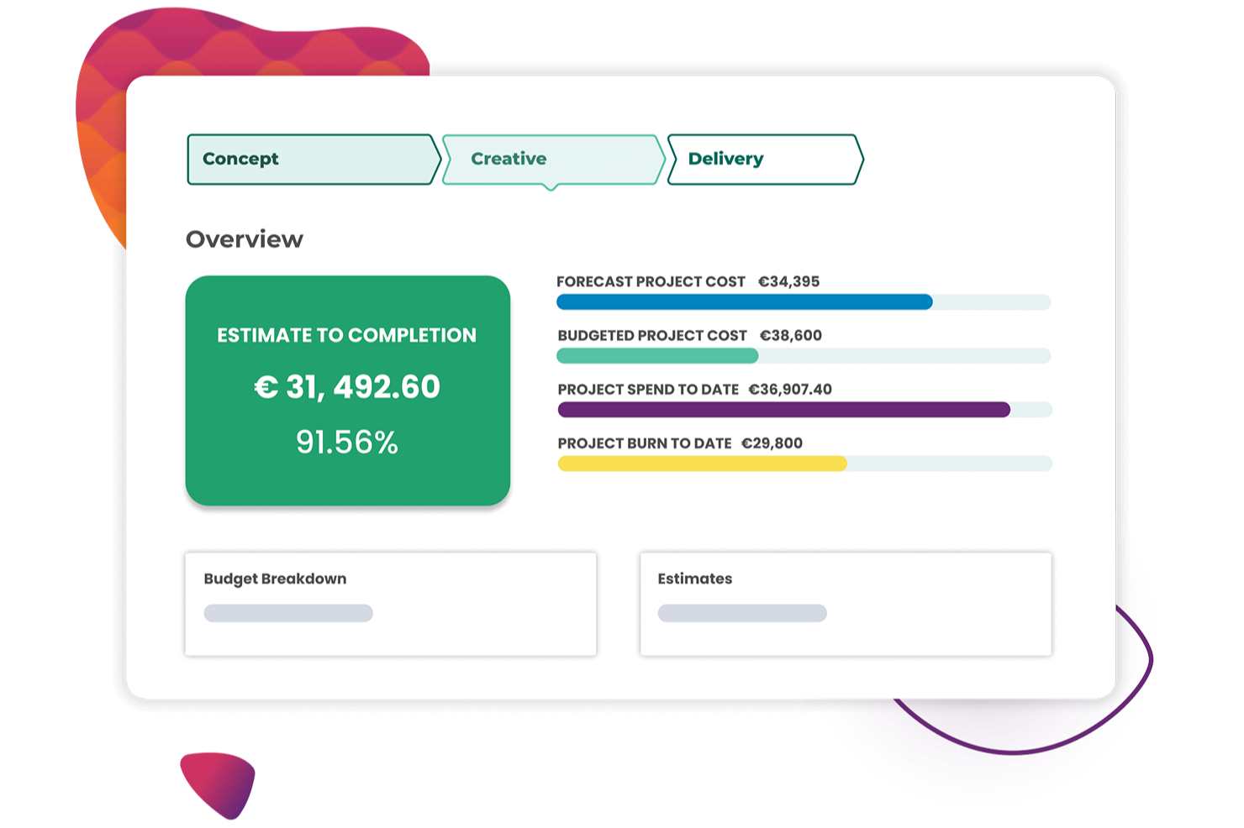The image size is (1244, 828).
Task: Select the € 31, 492.60 amount
Action: tap(347, 386)
